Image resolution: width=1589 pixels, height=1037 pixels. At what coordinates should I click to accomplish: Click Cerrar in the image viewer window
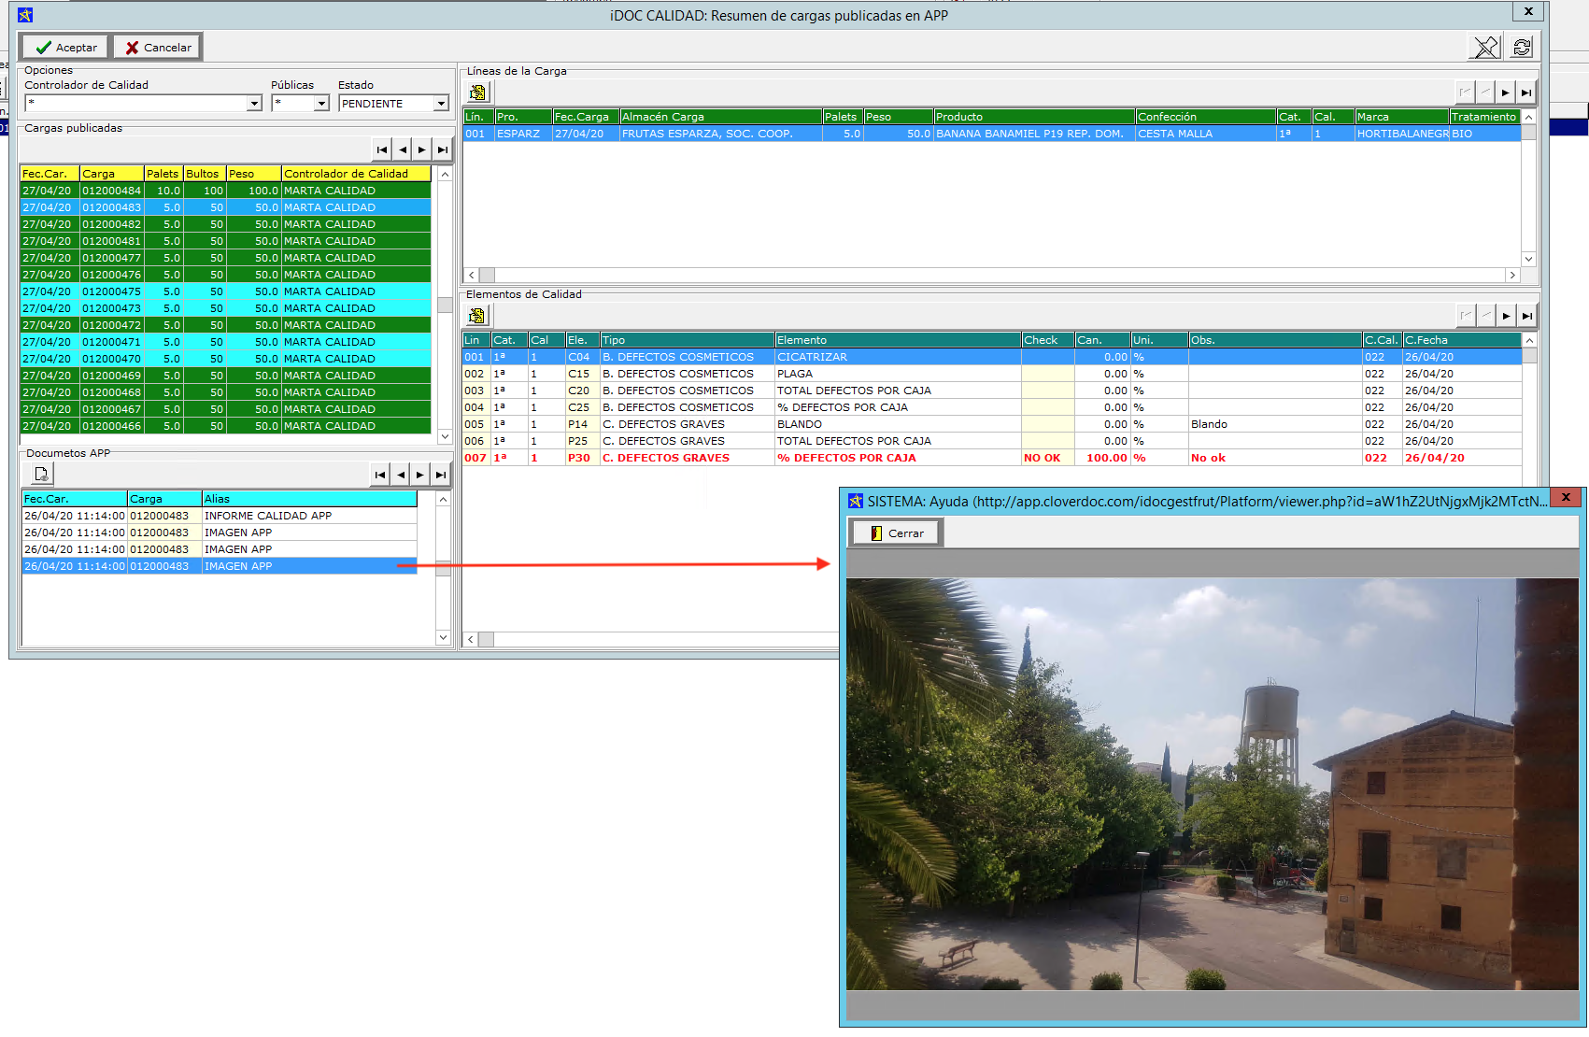pos(896,533)
